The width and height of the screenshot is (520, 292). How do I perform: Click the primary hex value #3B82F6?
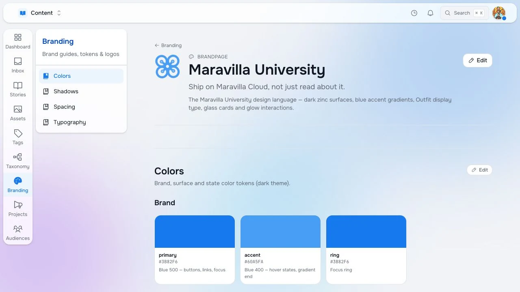tap(168, 262)
